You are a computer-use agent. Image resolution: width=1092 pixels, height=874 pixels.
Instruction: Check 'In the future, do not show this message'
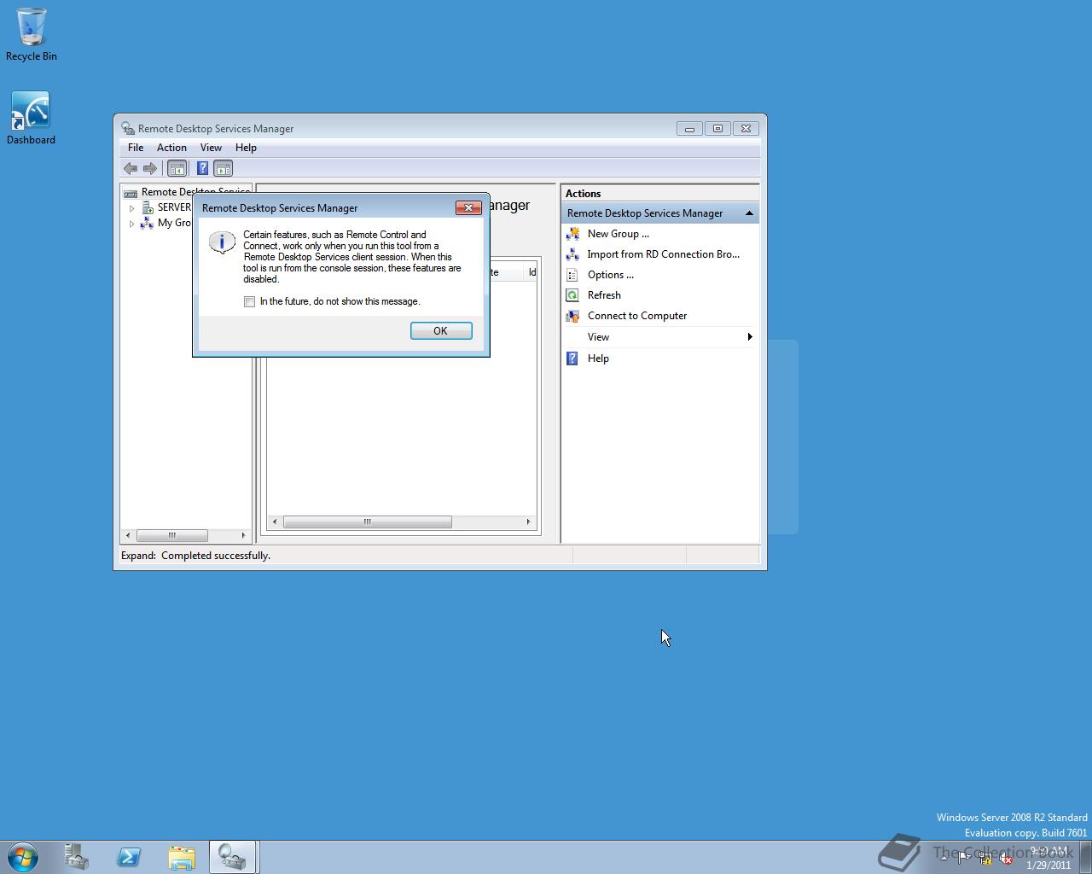pos(249,301)
